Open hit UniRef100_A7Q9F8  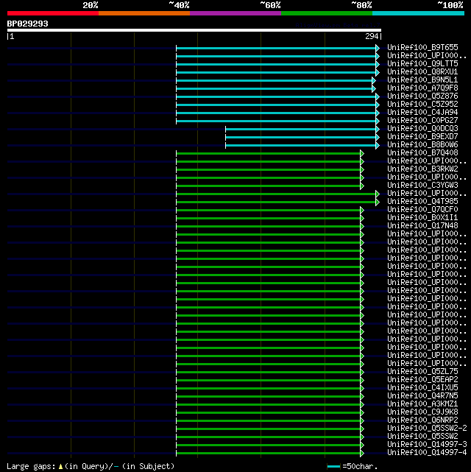[422, 88]
